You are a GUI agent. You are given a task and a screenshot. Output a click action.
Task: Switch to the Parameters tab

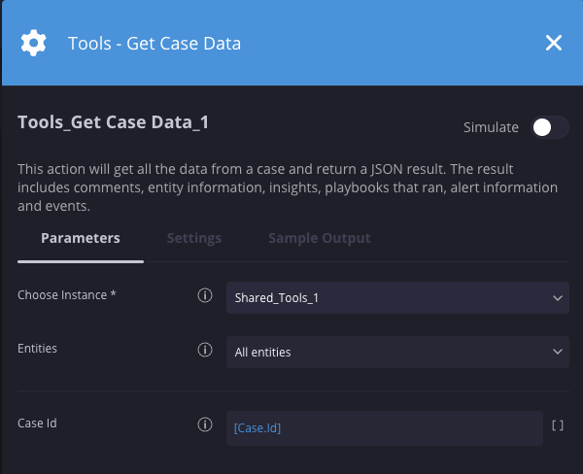tap(81, 238)
